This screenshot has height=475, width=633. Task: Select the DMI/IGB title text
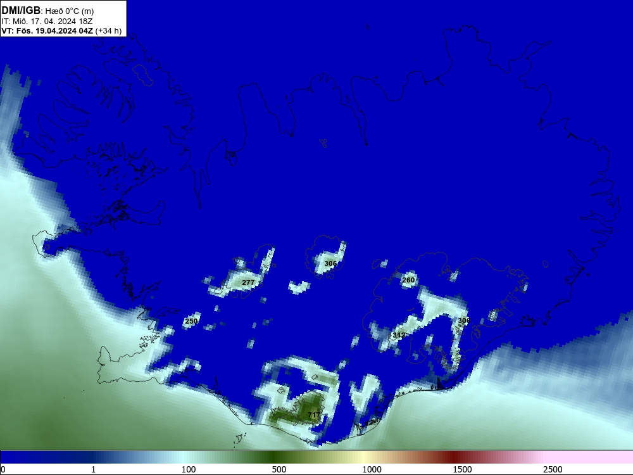pos(21,11)
